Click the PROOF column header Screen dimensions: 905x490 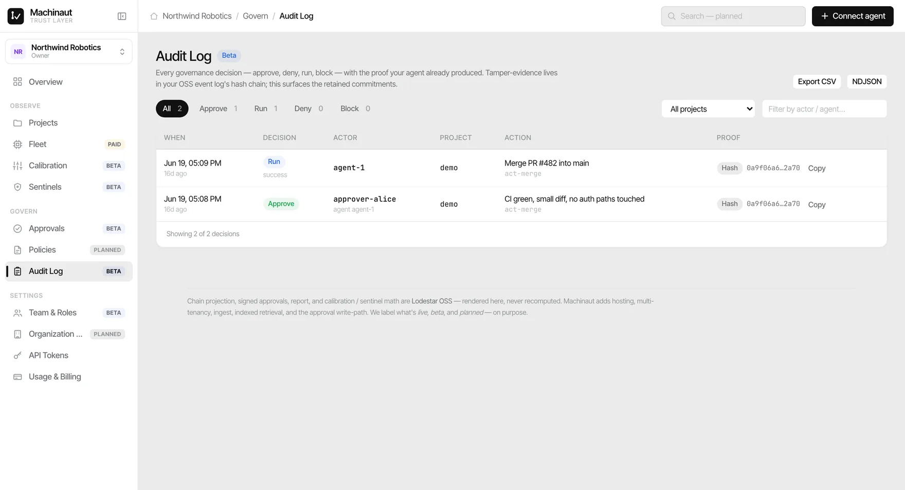[729, 138]
